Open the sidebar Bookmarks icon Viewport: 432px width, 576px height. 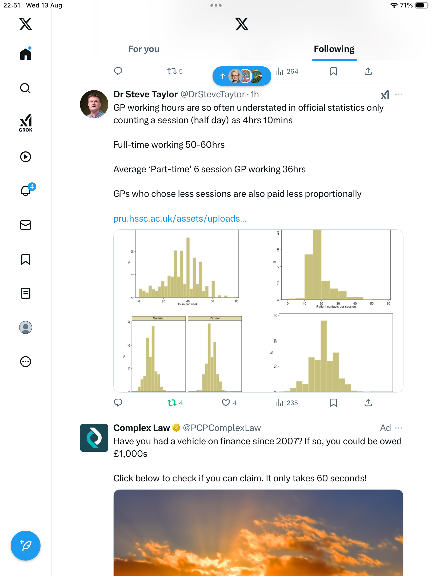(x=26, y=259)
